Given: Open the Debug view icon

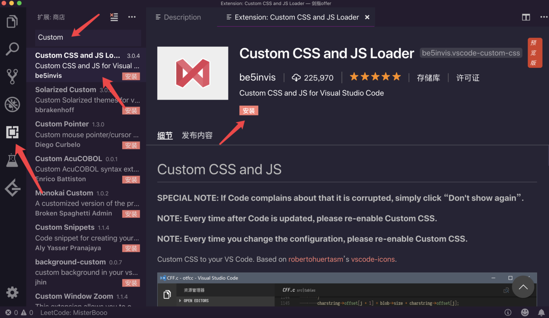Looking at the screenshot, I should 12,105.
